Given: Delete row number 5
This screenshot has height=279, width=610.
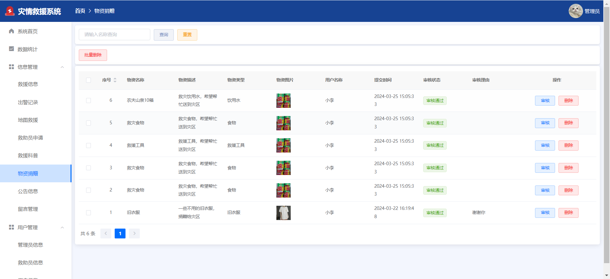Looking at the screenshot, I should 568,123.
